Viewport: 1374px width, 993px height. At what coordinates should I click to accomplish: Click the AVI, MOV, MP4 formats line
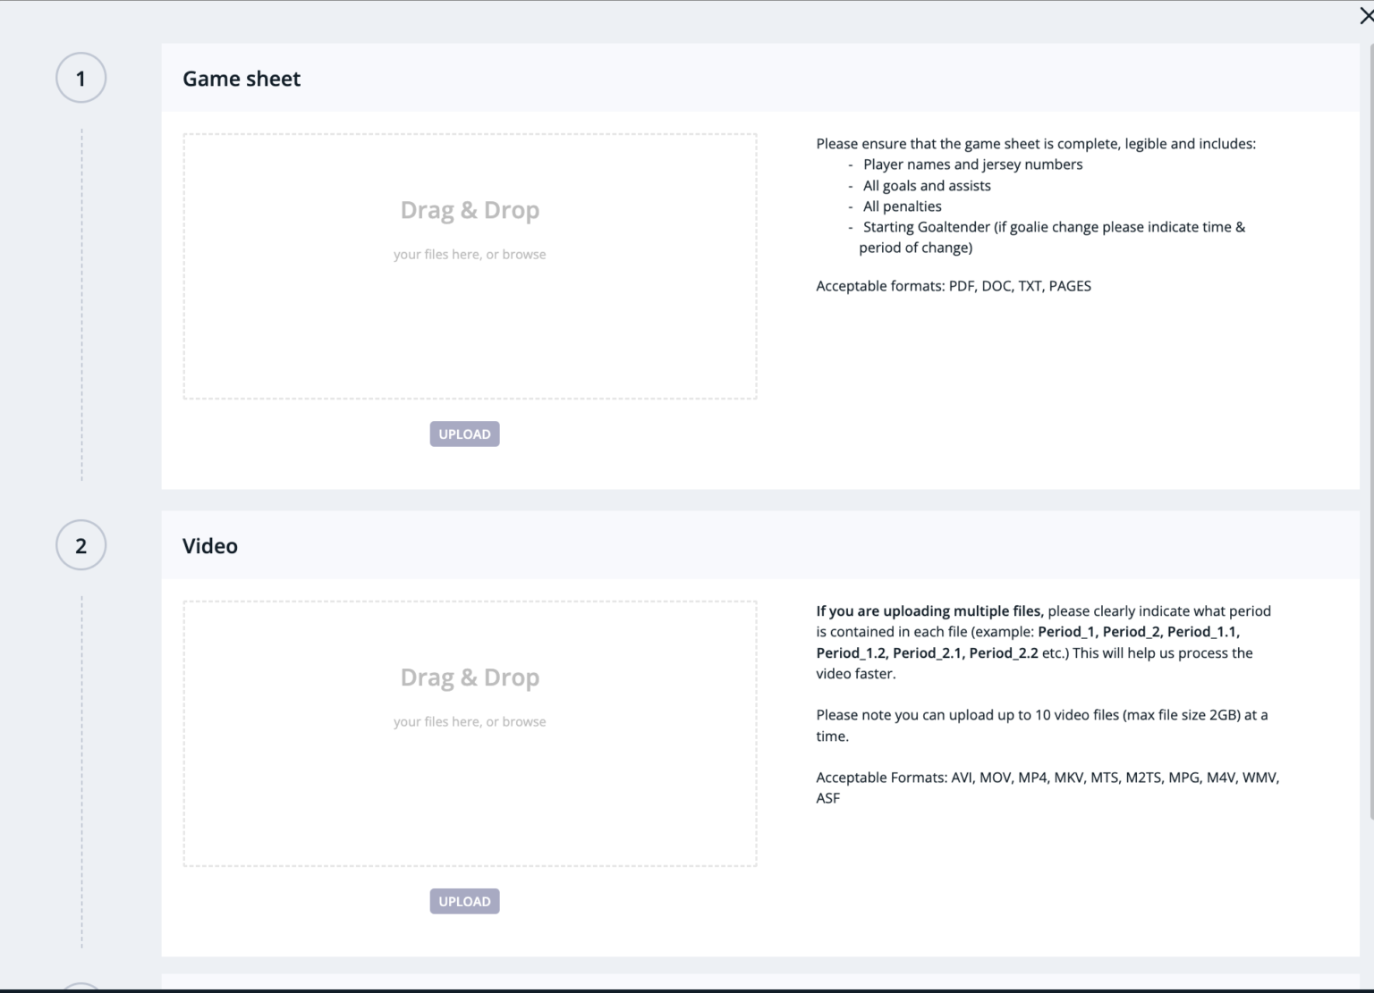coord(1047,778)
